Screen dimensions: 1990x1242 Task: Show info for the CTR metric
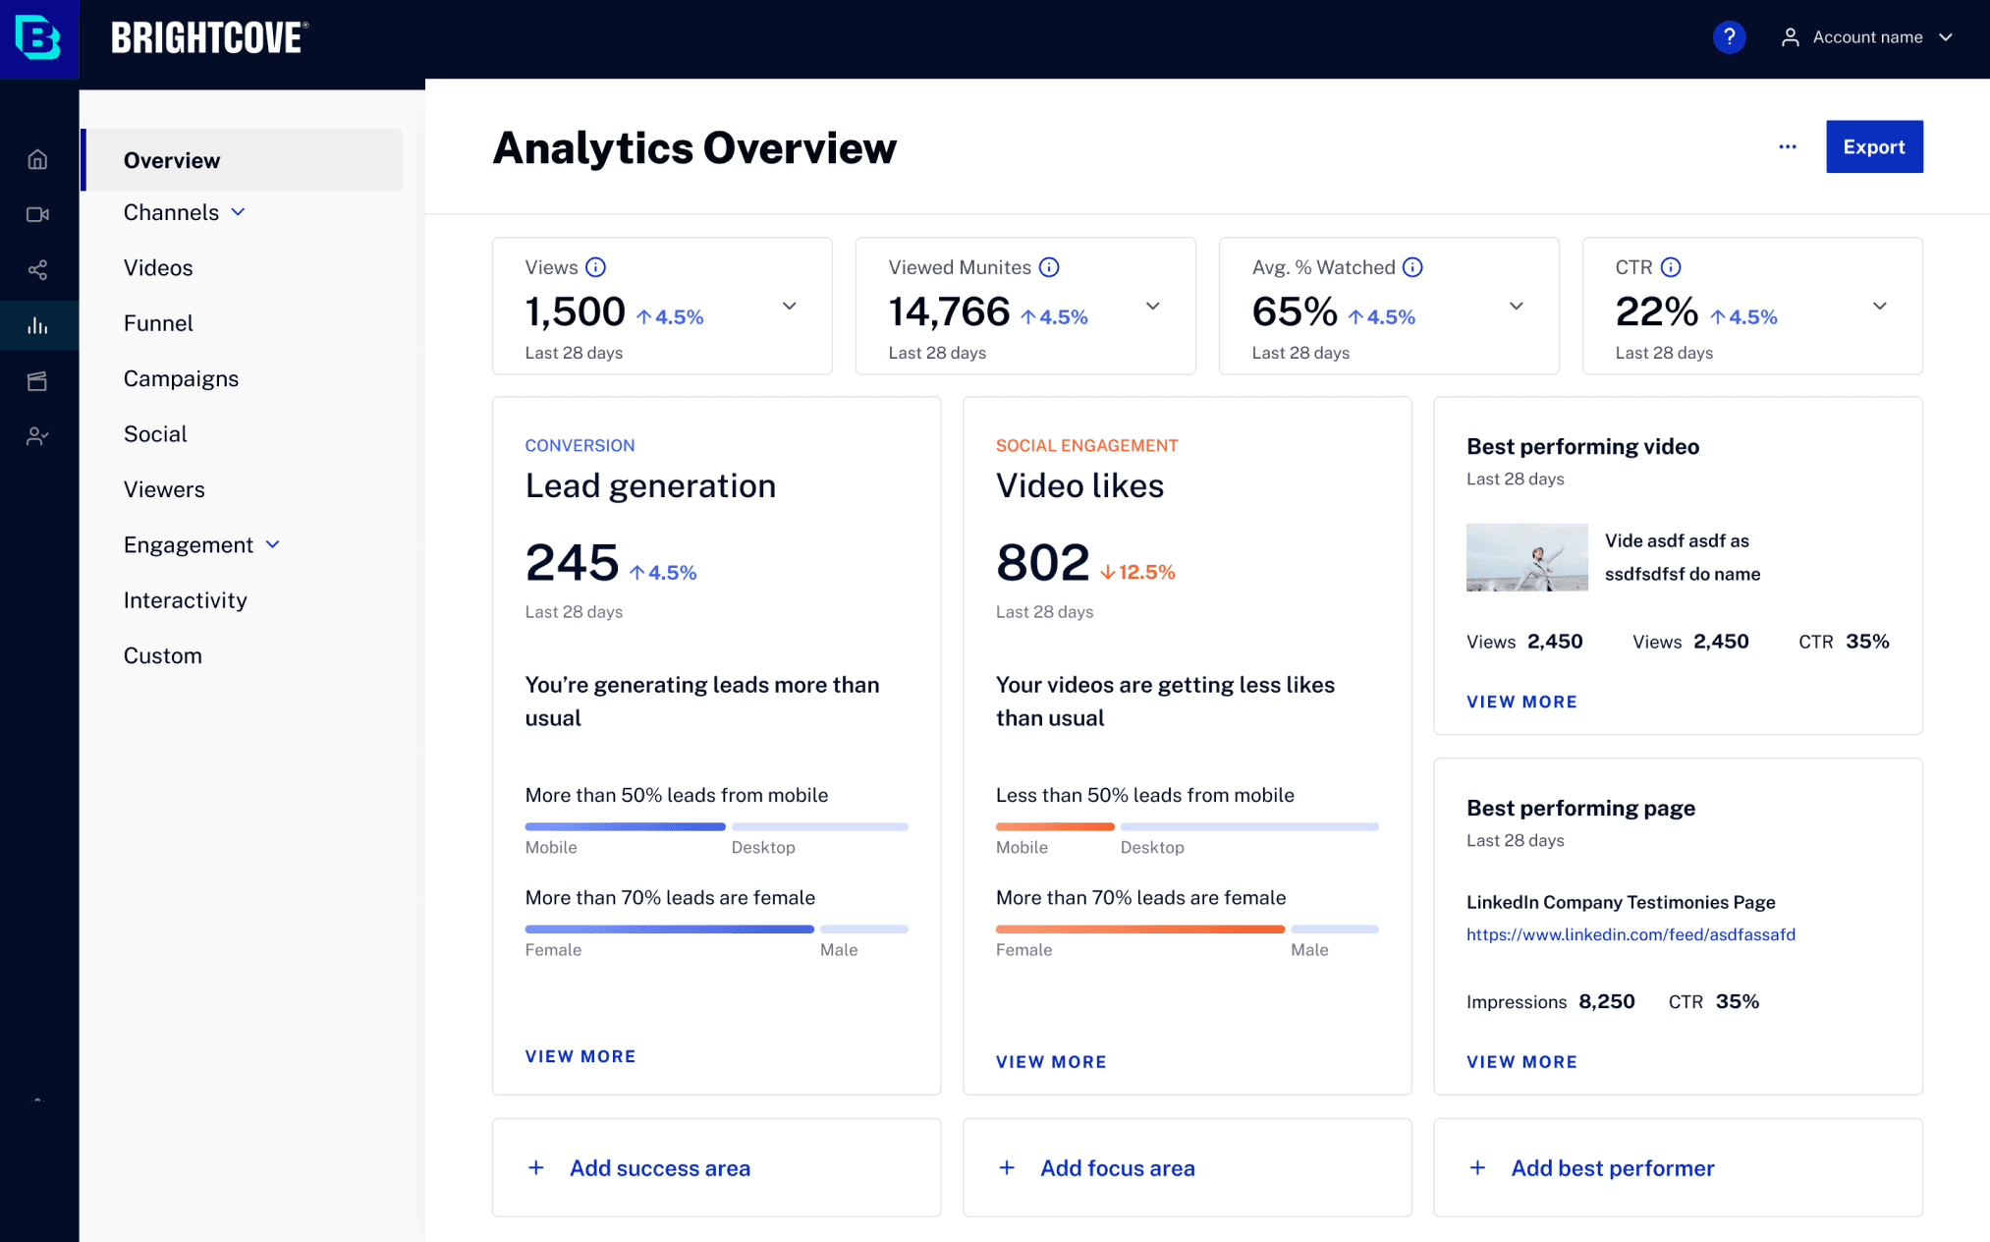tap(1671, 267)
